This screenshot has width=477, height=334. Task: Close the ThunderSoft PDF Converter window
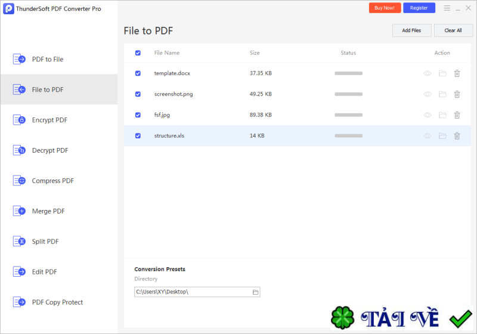click(x=469, y=8)
